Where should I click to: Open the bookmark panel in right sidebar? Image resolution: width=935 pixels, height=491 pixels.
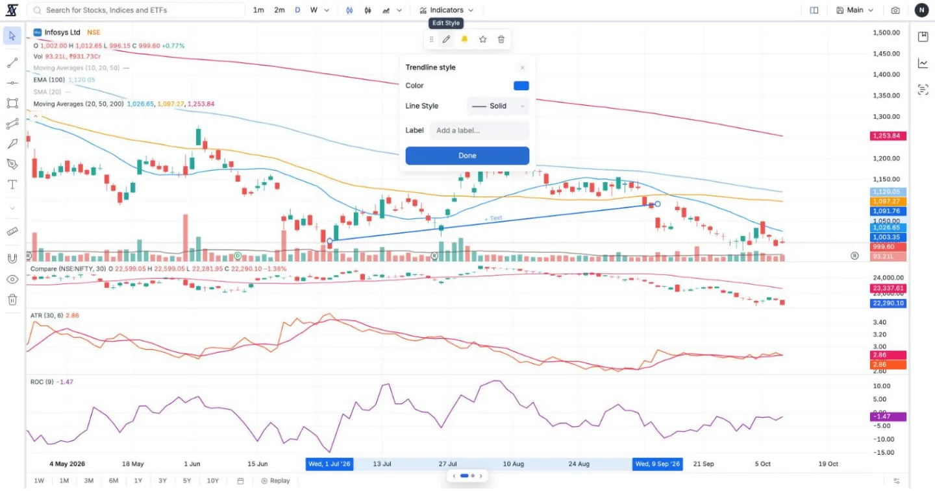pos(923,37)
